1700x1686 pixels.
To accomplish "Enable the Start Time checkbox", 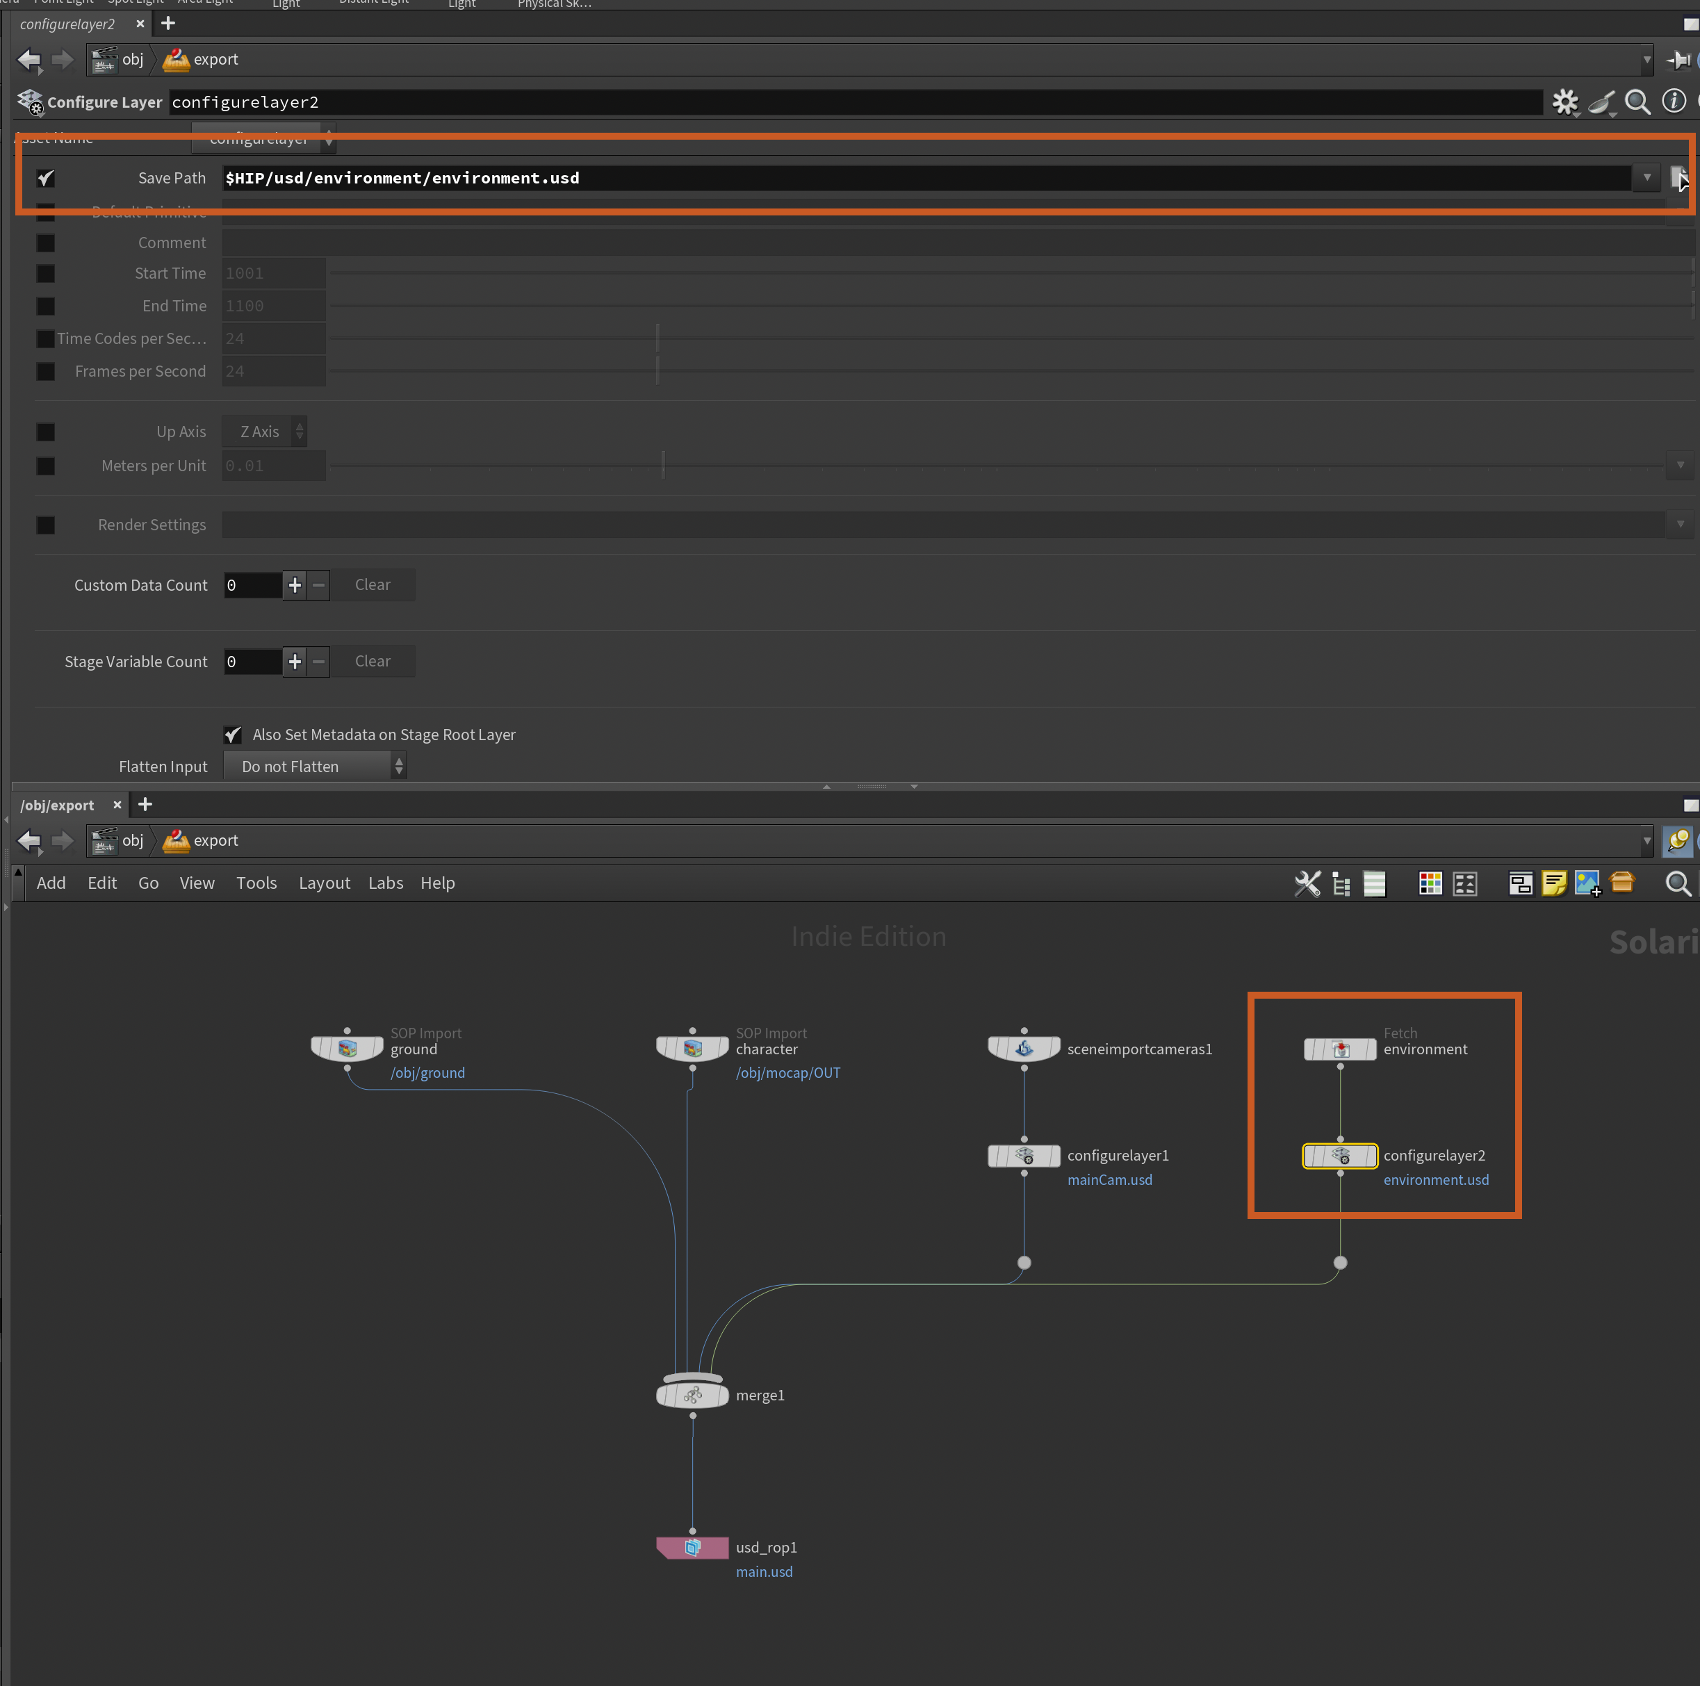I will [x=46, y=274].
